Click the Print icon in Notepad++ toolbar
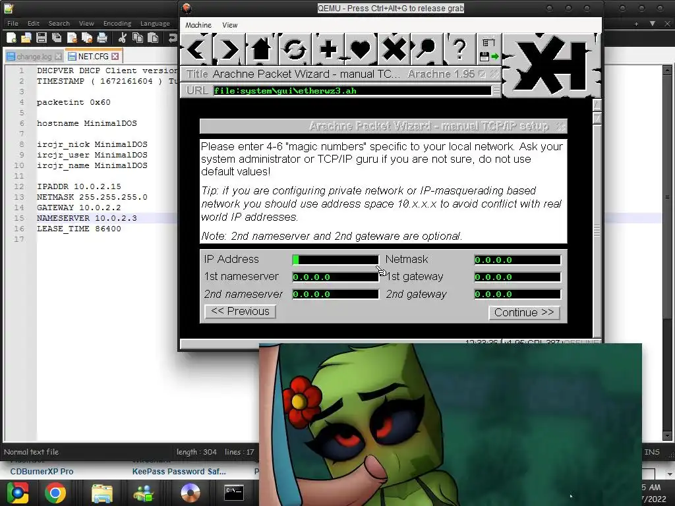Image resolution: width=675 pixels, height=506 pixels. (x=102, y=38)
